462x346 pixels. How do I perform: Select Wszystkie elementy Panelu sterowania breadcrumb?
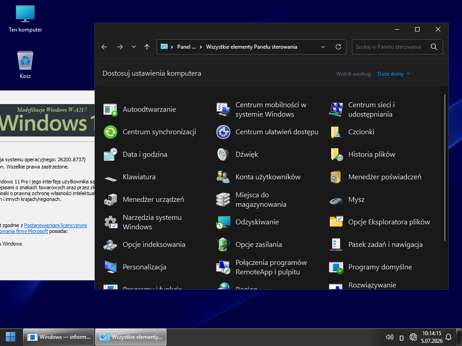pos(252,47)
